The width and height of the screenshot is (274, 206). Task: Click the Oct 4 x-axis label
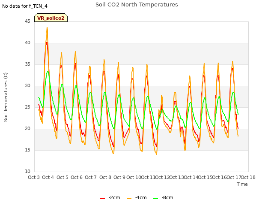(48, 177)
